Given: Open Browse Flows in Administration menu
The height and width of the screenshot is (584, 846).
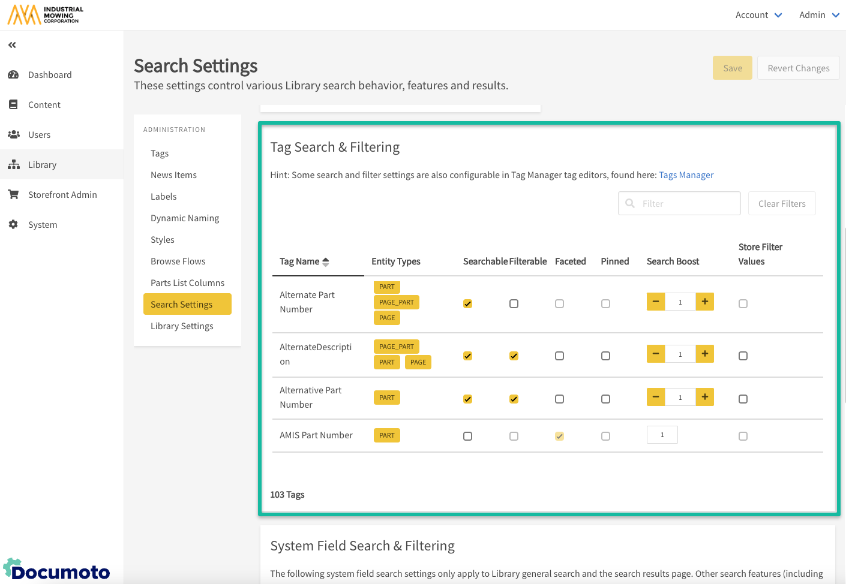Looking at the screenshot, I should tap(178, 261).
